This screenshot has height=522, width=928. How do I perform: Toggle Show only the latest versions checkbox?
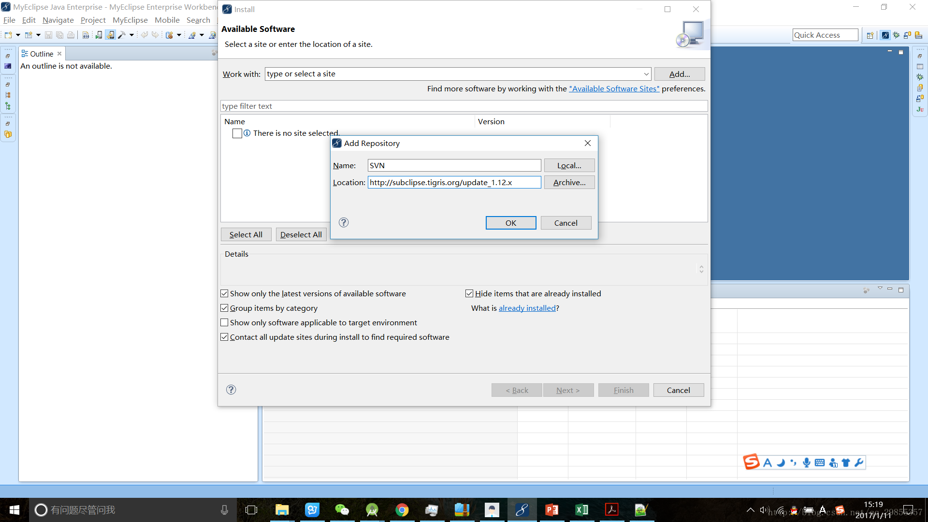224,293
